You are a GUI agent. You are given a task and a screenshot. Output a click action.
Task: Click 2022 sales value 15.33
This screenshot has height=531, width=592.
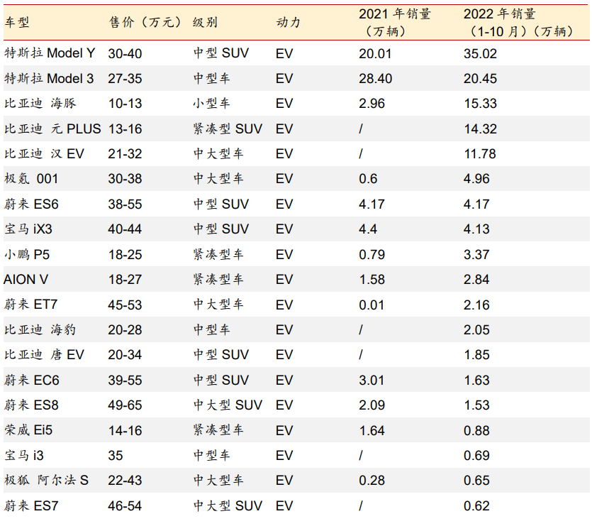click(x=480, y=104)
